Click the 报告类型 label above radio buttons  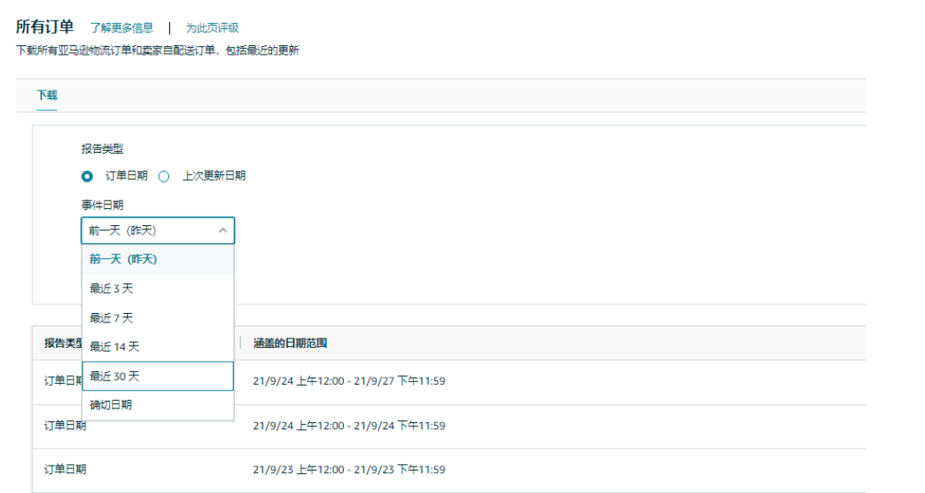(x=102, y=148)
